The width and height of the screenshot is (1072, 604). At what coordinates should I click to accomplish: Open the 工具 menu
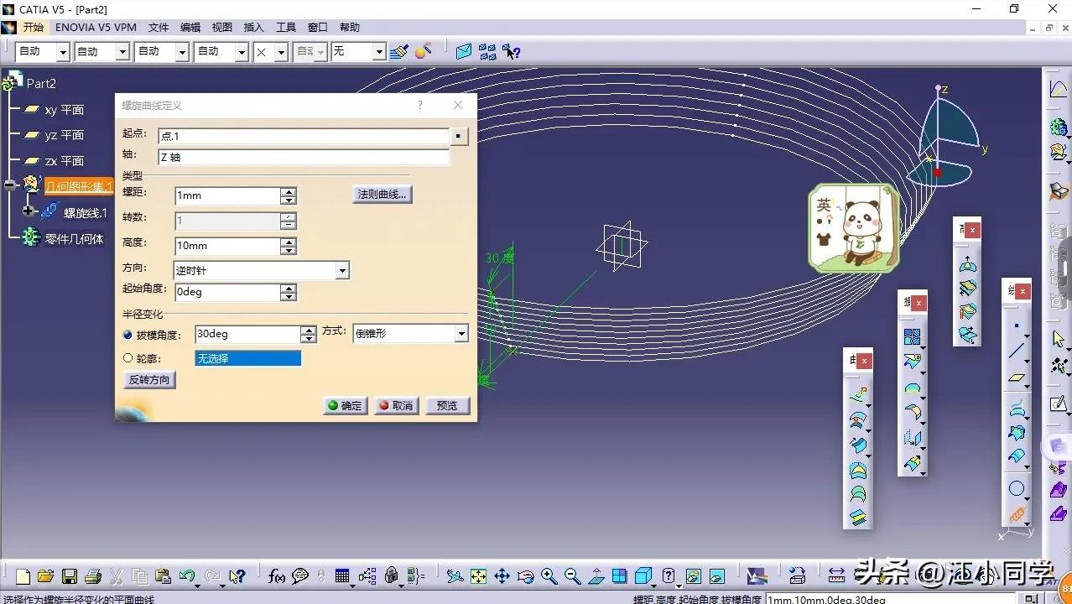[x=286, y=28]
